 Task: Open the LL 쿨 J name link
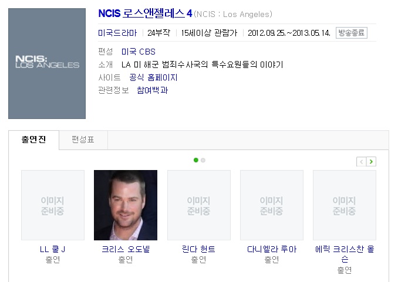(53, 249)
